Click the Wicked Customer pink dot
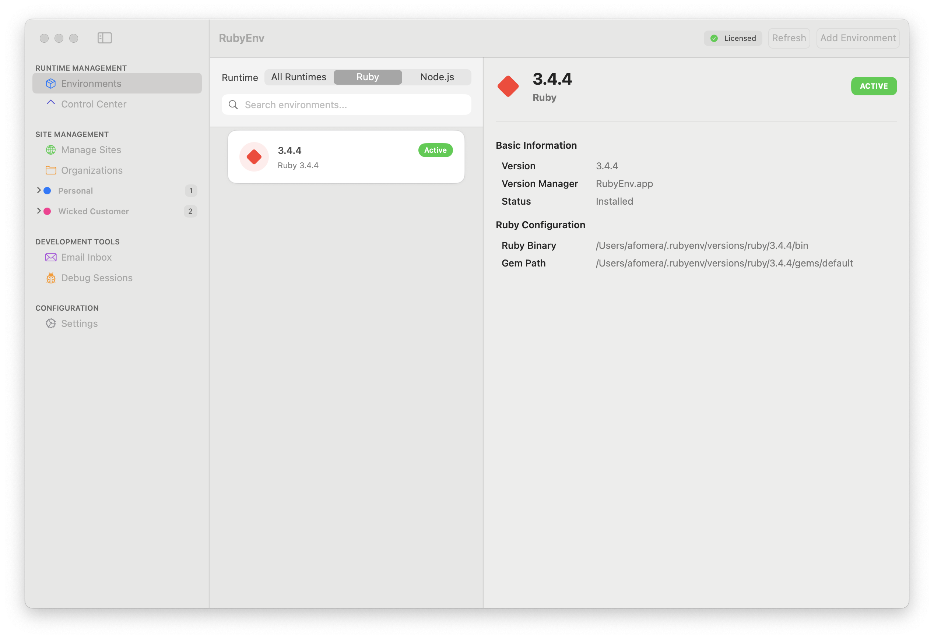 pyautogui.click(x=47, y=211)
